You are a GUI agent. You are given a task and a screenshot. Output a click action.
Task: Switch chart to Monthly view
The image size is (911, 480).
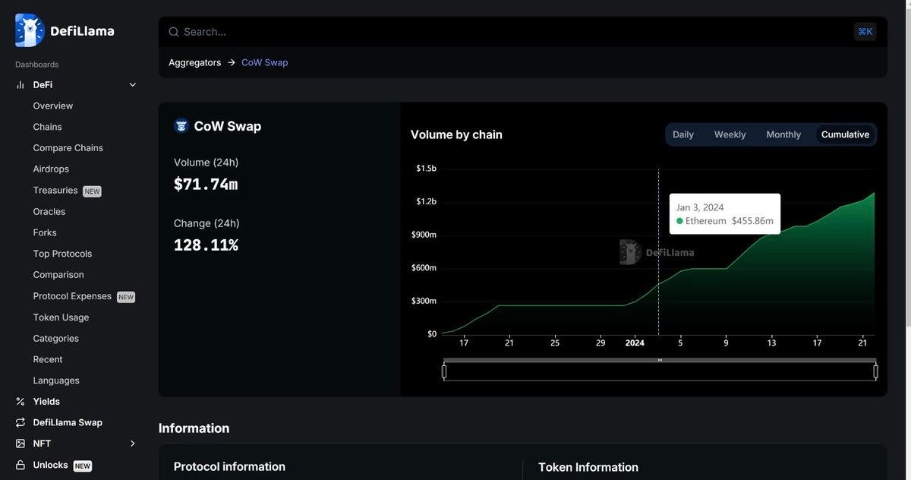click(783, 134)
